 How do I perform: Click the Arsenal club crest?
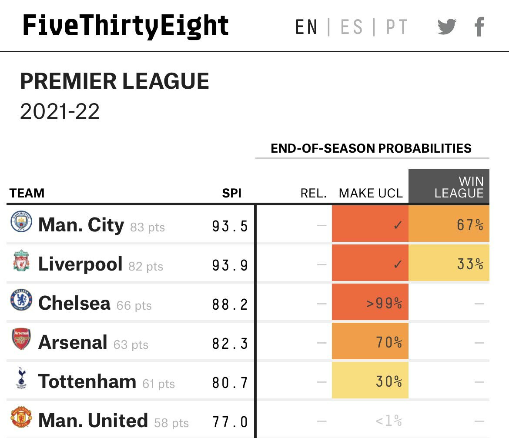(x=21, y=340)
